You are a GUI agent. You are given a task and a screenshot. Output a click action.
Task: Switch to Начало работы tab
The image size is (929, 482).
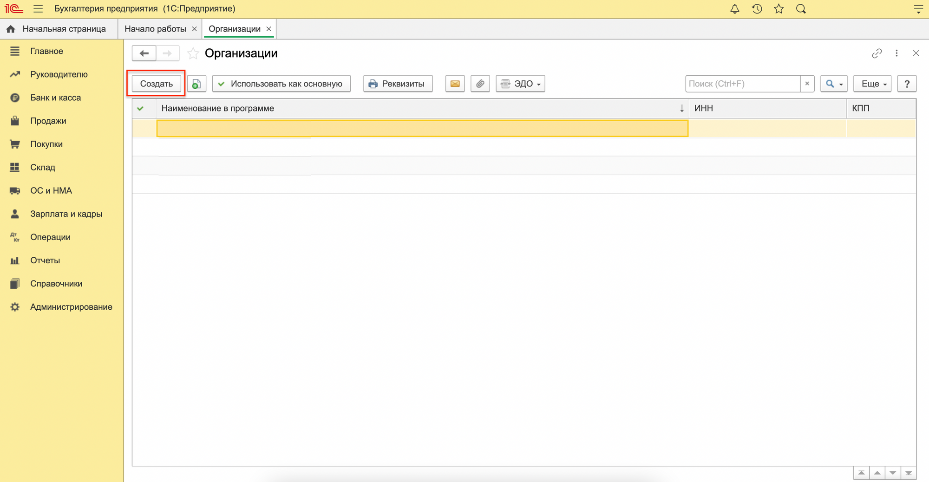click(x=155, y=29)
